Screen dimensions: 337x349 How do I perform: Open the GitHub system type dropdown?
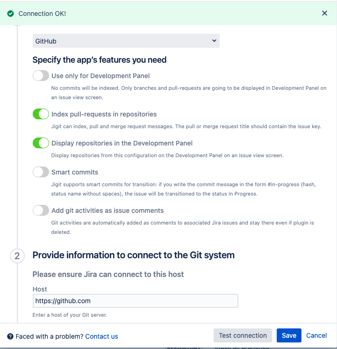point(126,41)
